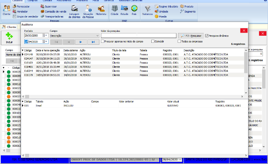Go to previous record in Auditoria
This screenshot has width=268, height=164.
[x=68, y=42]
